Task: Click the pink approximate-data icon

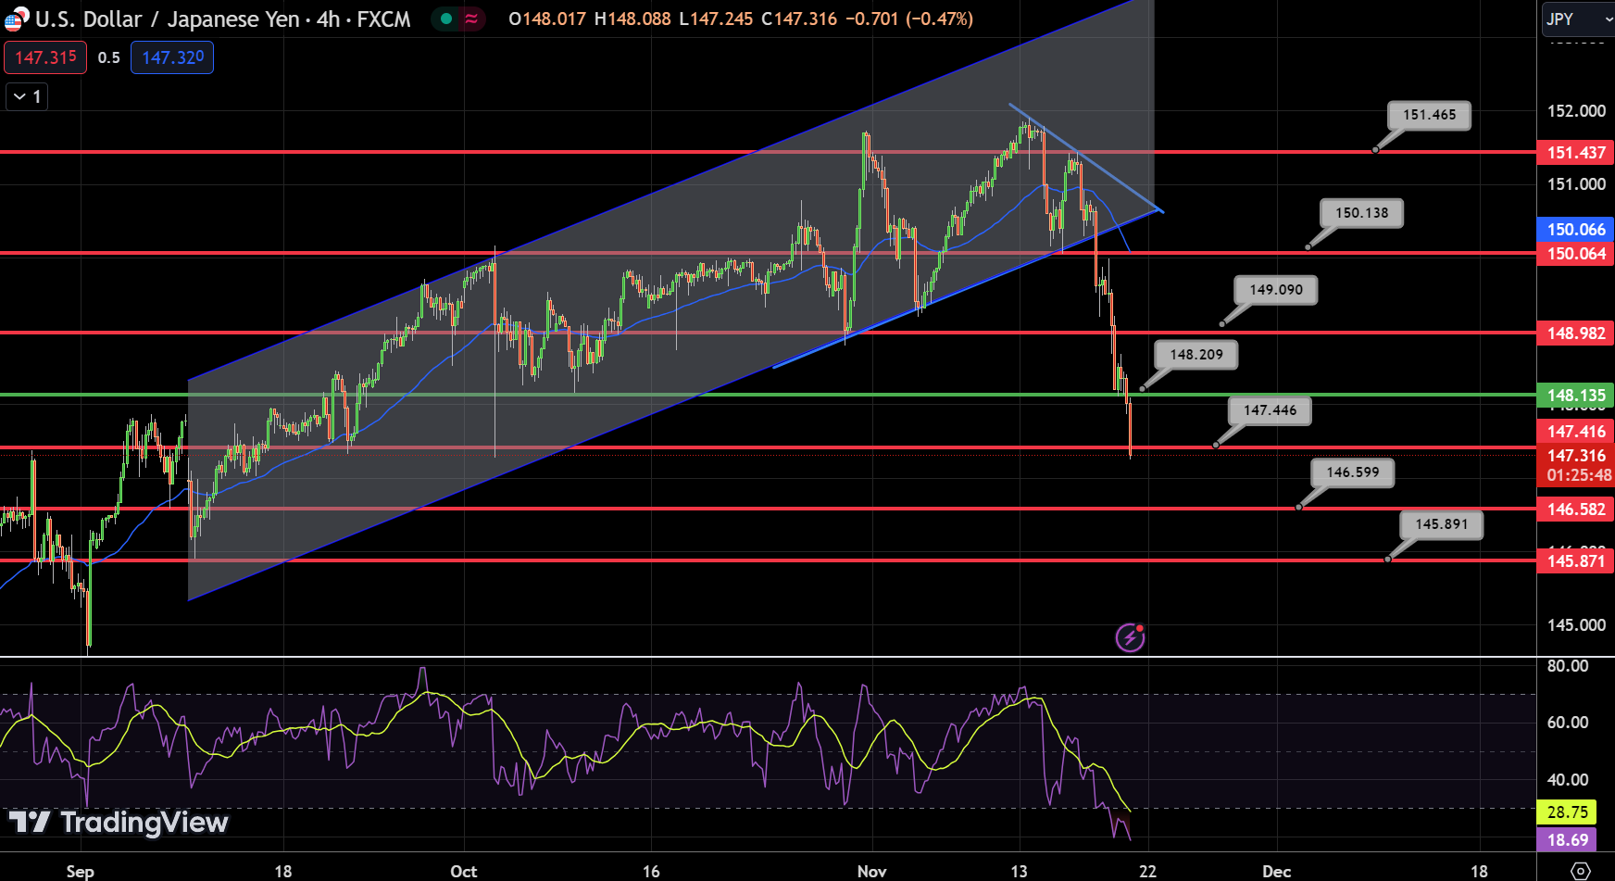Action: [471, 19]
